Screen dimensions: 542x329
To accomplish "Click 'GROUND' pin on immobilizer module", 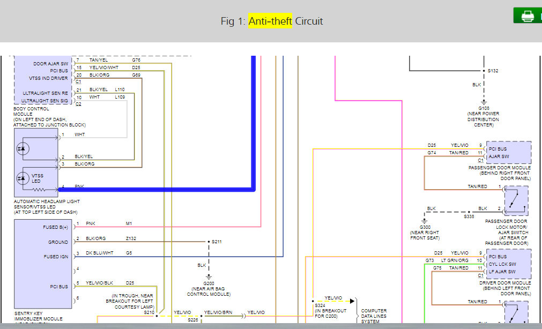I will pos(58,242).
